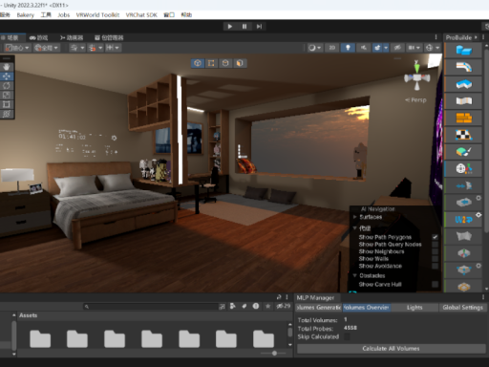Click Calculate All Volumes button
This screenshot has width=489, height=367.
(x=391, y=349)
